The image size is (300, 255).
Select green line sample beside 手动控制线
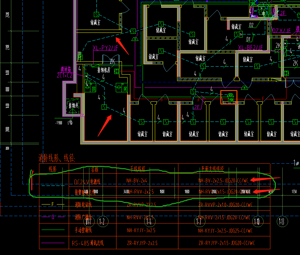pyautogui.click(x=53, y=230)
